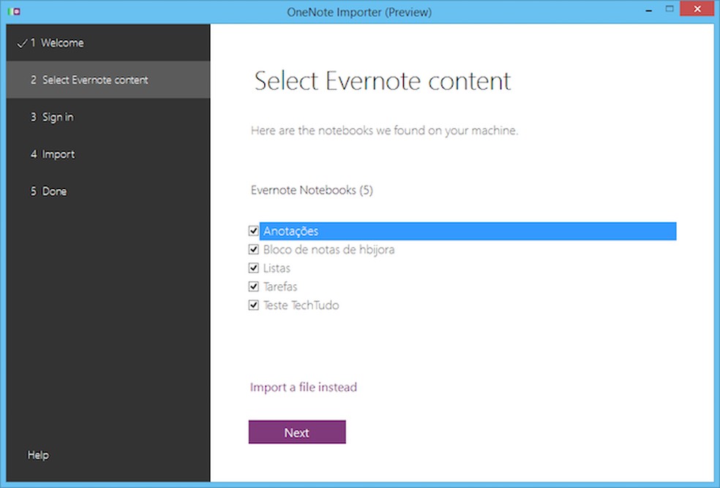This screenshot has width=720, height=488.
Task: Click the 'Bloco de notas de hbijora' label
Action: 329,250
